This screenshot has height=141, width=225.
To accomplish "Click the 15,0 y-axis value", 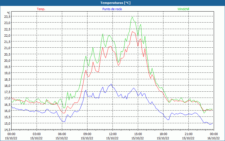I will (x=7, y=123).
